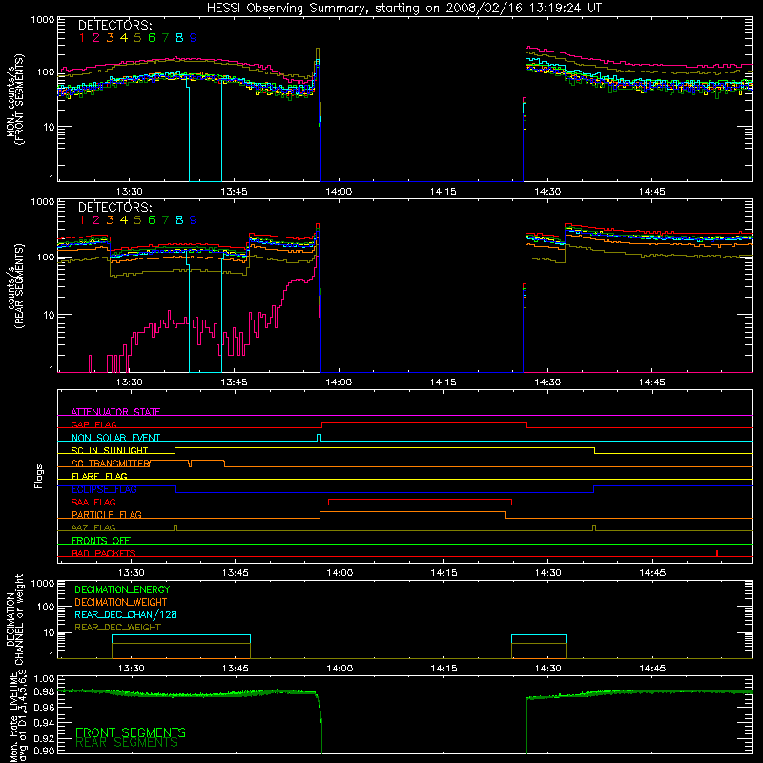Click the HESSI Observing Summary title text
Viewport: 763px width, 763px height.
tap(403, 9)
